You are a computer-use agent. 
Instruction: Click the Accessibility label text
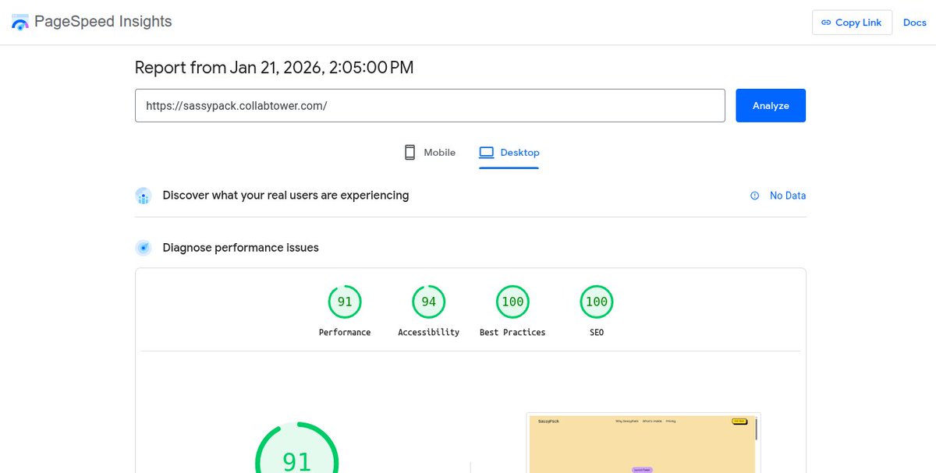click(428, 332)
